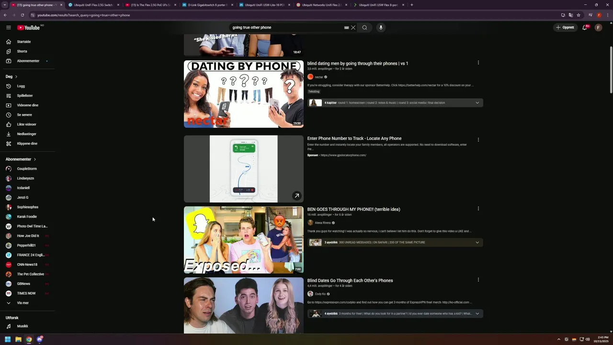Open nectar channel link
The width and height of the screenshot is (613, 345).
tap(319, 77)
